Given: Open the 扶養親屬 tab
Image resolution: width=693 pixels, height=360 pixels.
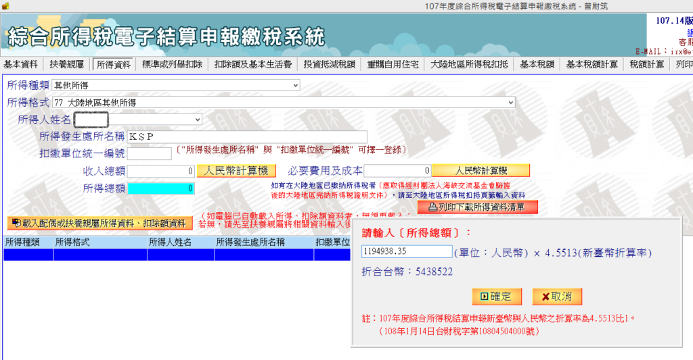Looking at the screenshot, I should [66, 65].
